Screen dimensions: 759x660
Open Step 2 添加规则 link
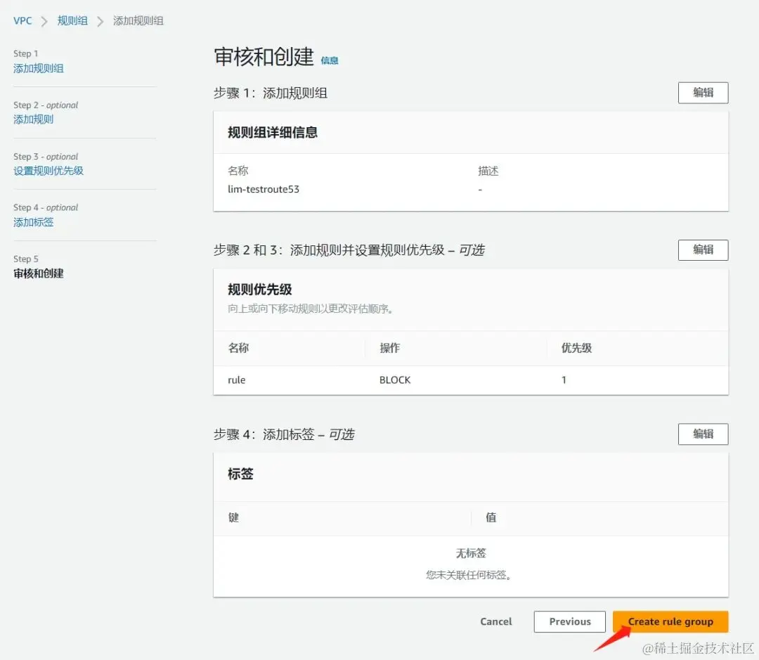34,119
